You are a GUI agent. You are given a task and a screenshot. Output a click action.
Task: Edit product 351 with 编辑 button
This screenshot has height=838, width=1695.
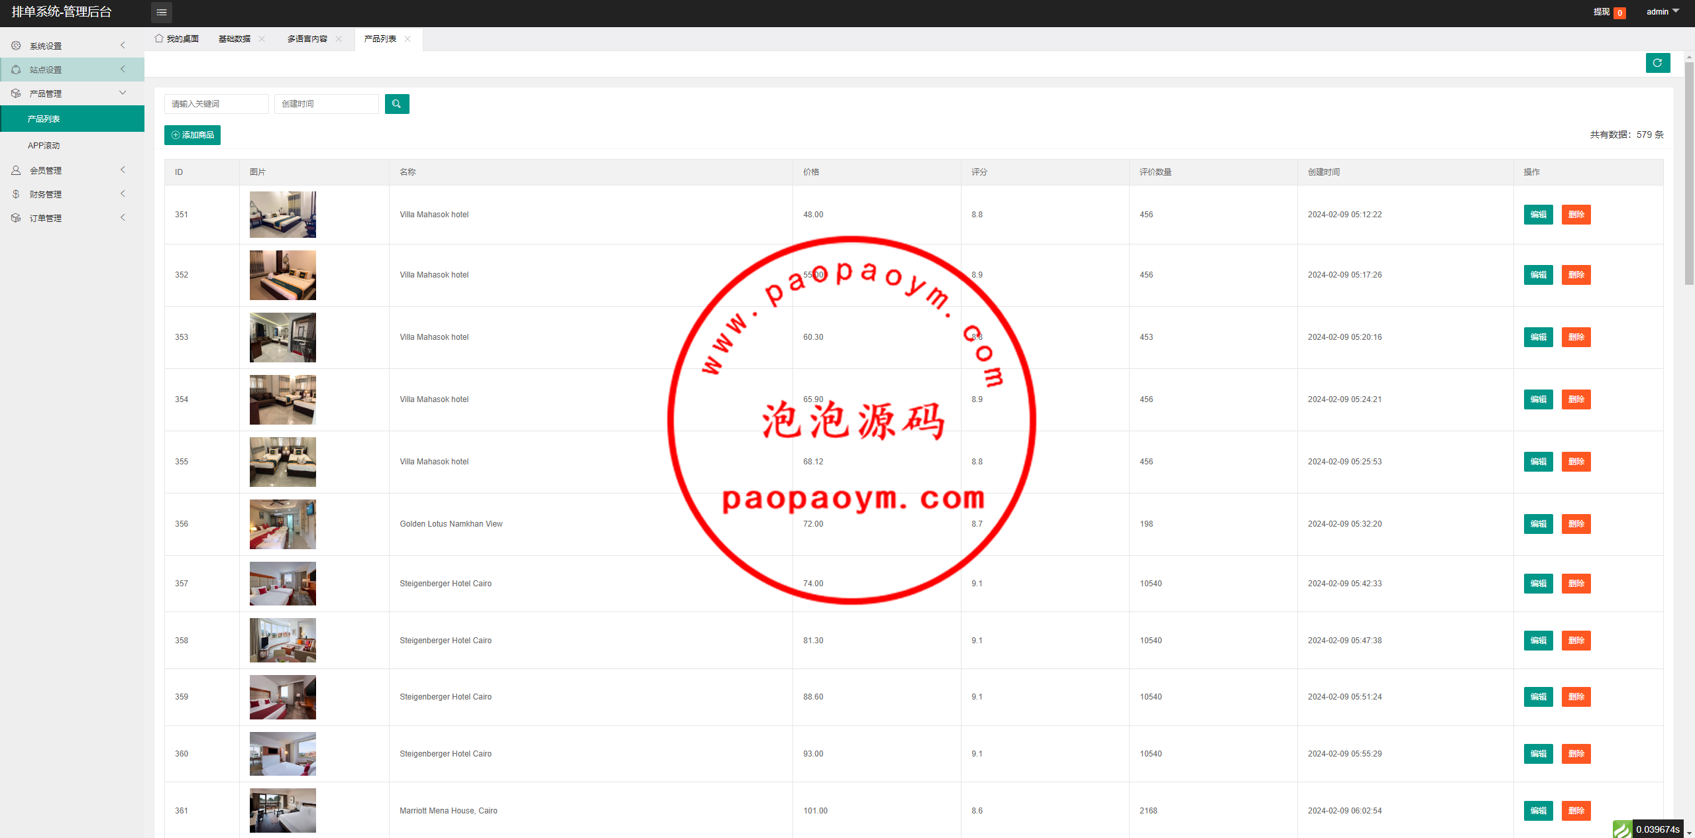1538,215
